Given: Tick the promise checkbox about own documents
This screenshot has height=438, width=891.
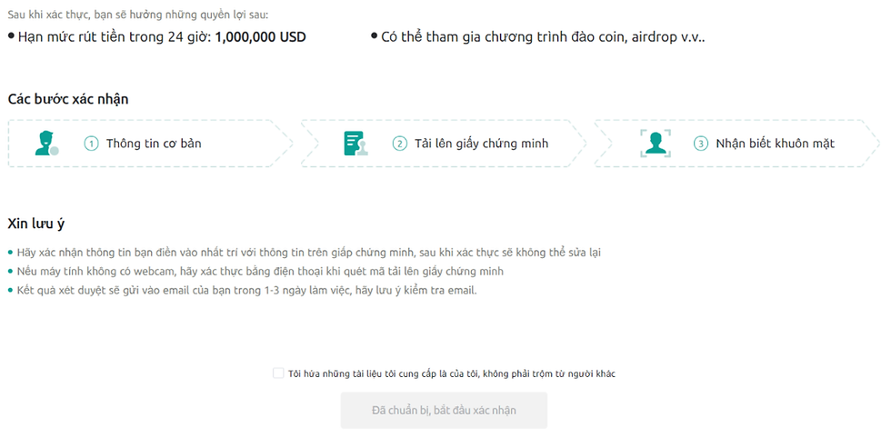Looking at the screenshot, I should click(278, 373).
